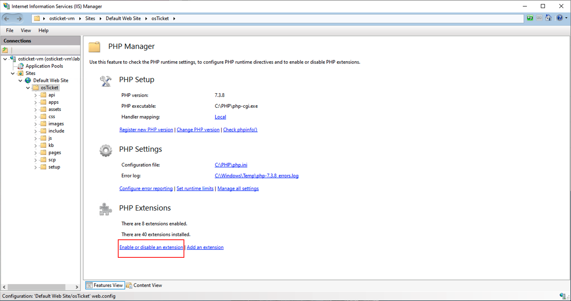
Task: Click the osTicket segment in address breadcrumb
Action: tap(160, 18)
